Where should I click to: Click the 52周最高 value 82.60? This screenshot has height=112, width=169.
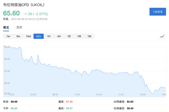(x=130, y=102)
